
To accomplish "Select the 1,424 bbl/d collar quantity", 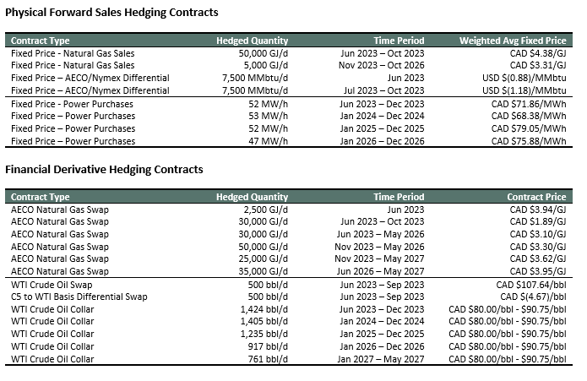I will click(x=264, y=309).
